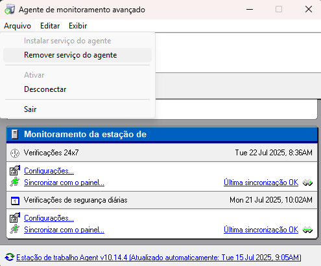Open the Editar menu
Viewport: 321px width, 266px height.
(x=50, y=26)
